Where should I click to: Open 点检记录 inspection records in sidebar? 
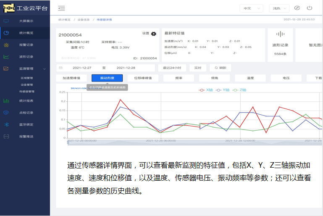coord(26,113)
